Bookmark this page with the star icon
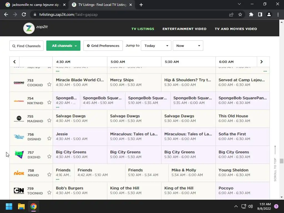The height and width of the screenshot is (213, 284). click(240, 14)
